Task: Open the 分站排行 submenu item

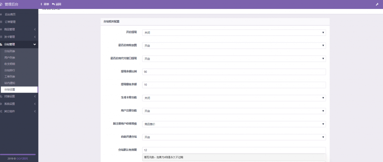Action: (19, 71)
